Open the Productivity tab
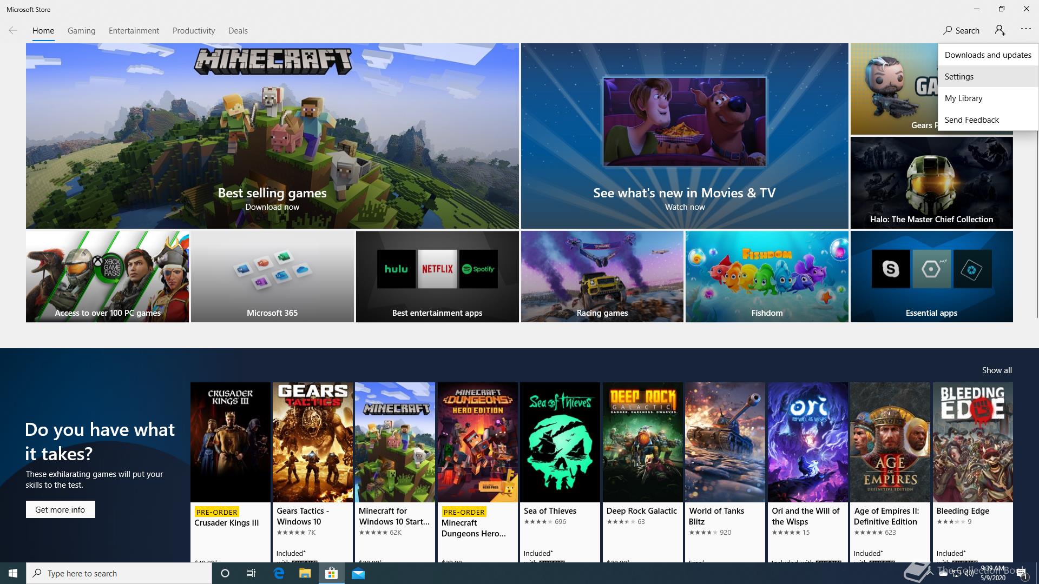Viewport: 1039px width, 584px height. [194, 31]
